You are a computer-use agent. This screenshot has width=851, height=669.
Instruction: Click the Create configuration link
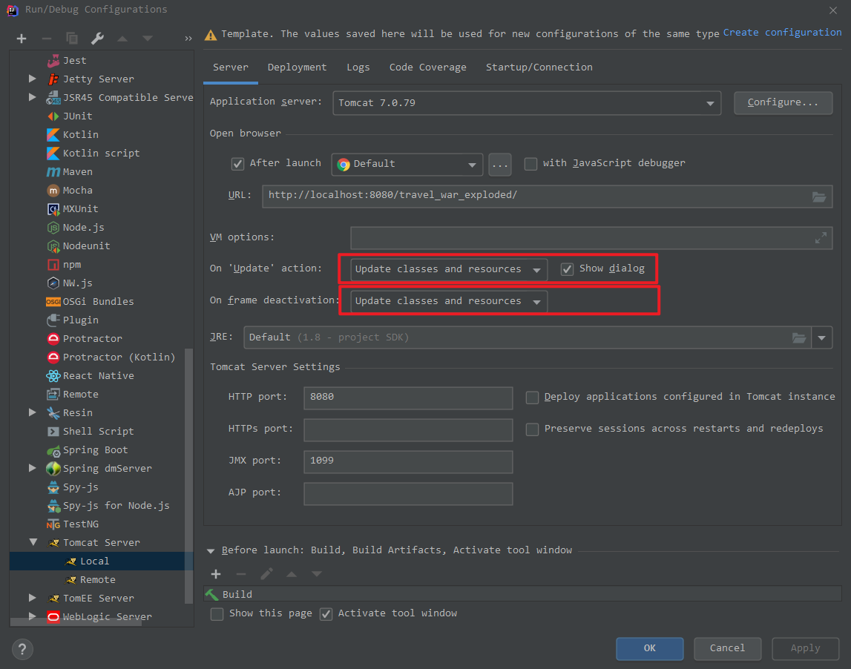point(782,33)
